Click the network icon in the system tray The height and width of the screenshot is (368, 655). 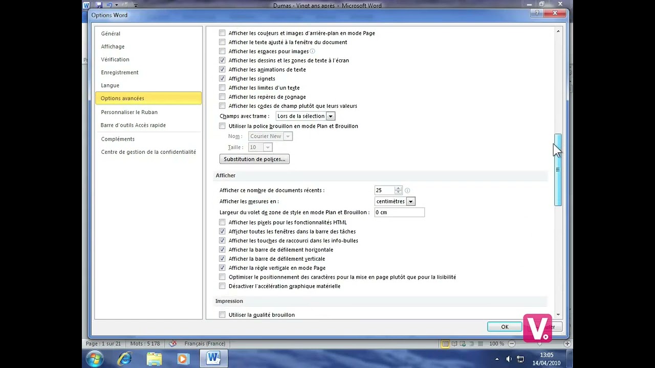520,359
